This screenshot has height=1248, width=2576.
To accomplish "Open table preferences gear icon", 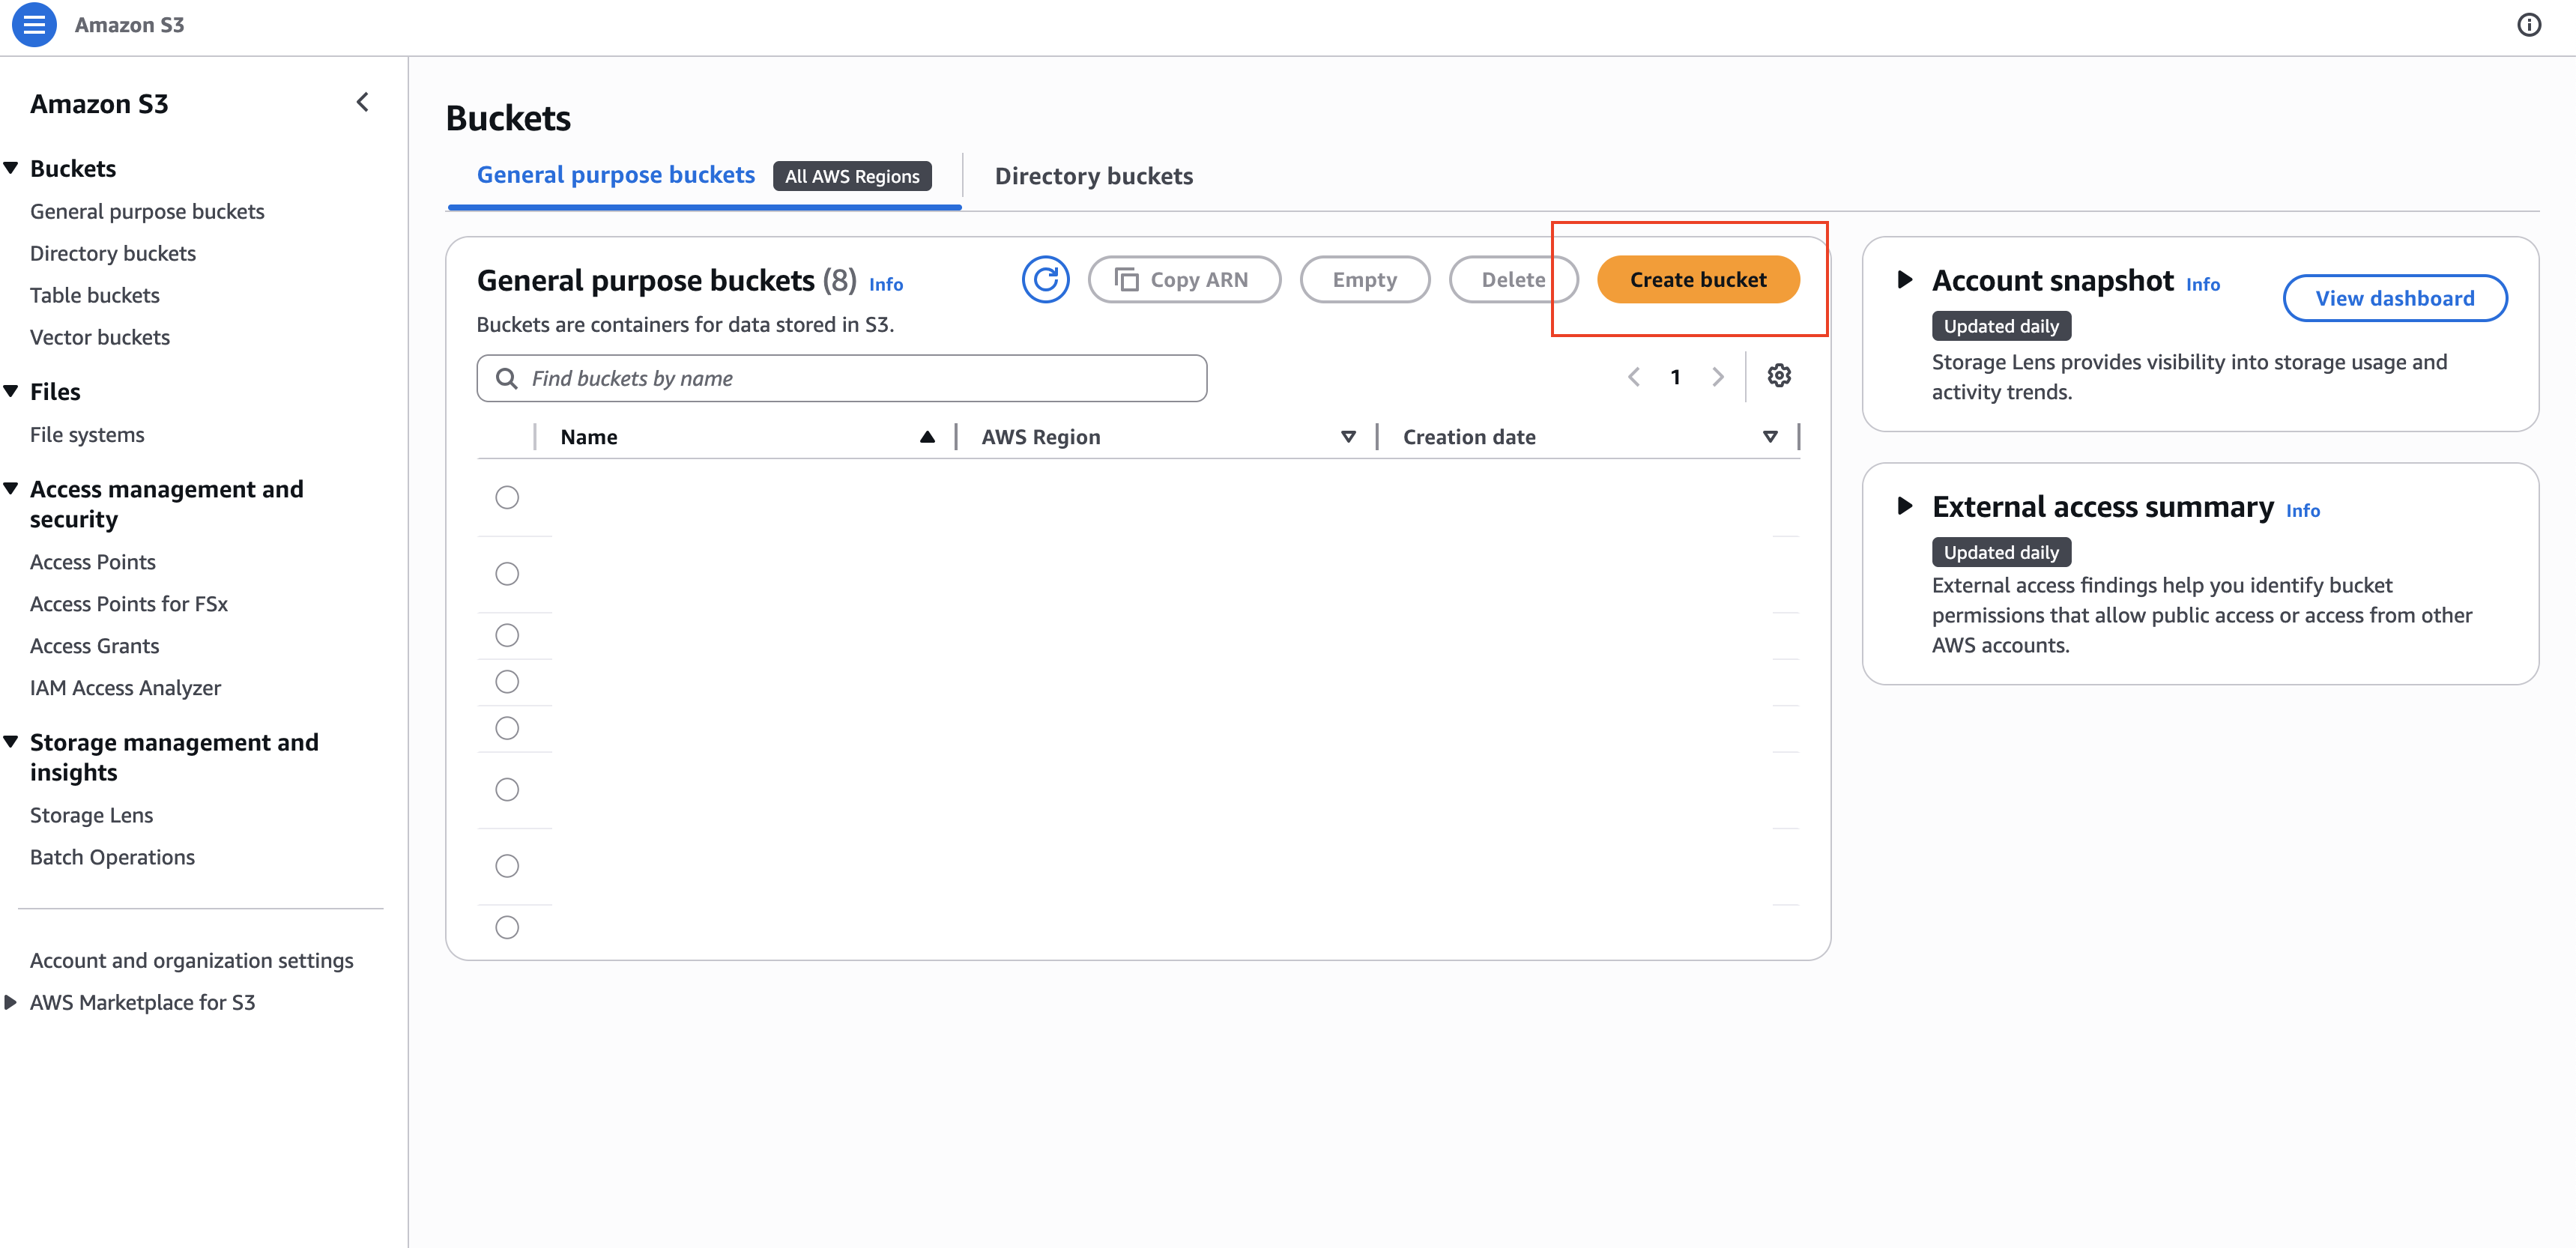I will (x=1779, y=376).
